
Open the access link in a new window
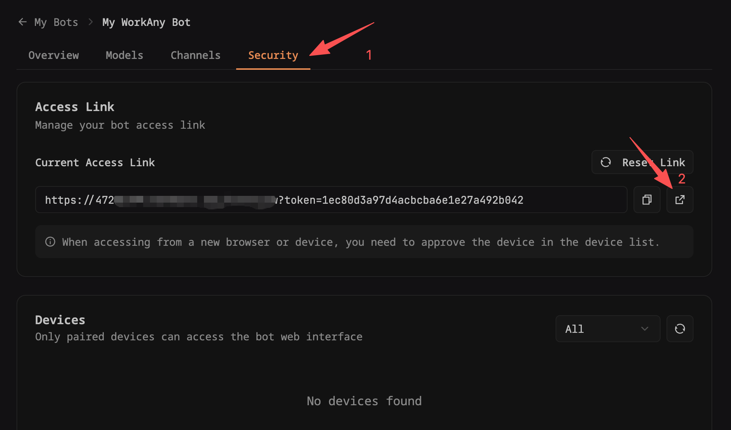coord(680,200)
